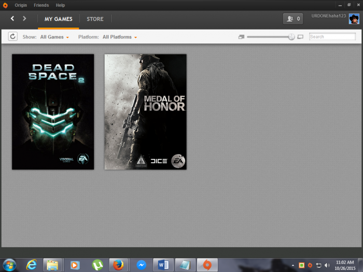The height and width of the screenshot is (272, 363).
Task: Launch Internet Explorer from taskbar
Action: 31,265
